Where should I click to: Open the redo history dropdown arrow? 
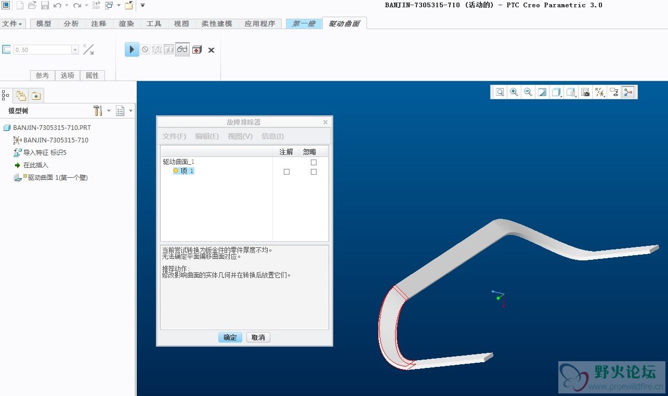click(x=86, y=6)
